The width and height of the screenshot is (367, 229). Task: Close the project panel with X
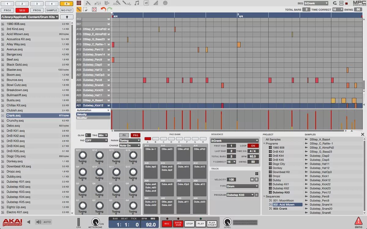tap(363, 134)
